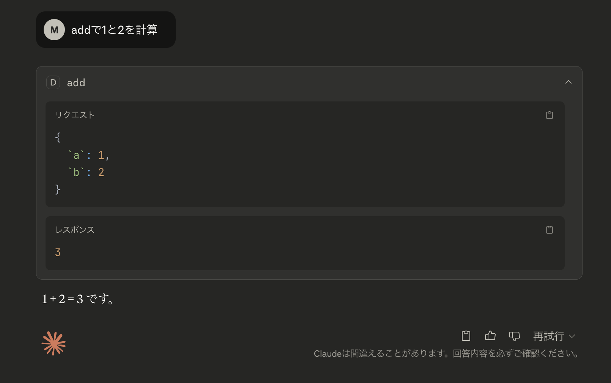
Task: Click the リクエスト section label
Action: (x=75, y=115)
